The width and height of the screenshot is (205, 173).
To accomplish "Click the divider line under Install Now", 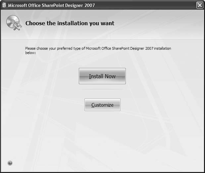I will pyautogui.click(x=102, y=89).
